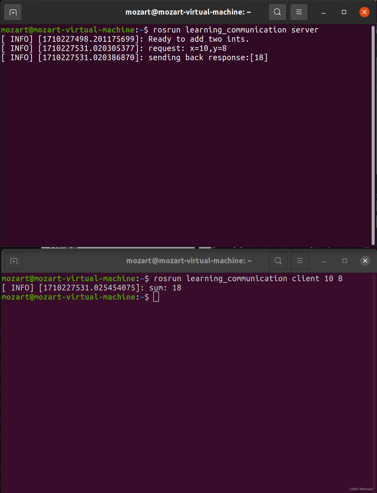Click the 'sending back response:[18]' line
The width and height of the screenshot is (377, 493).
135,58
